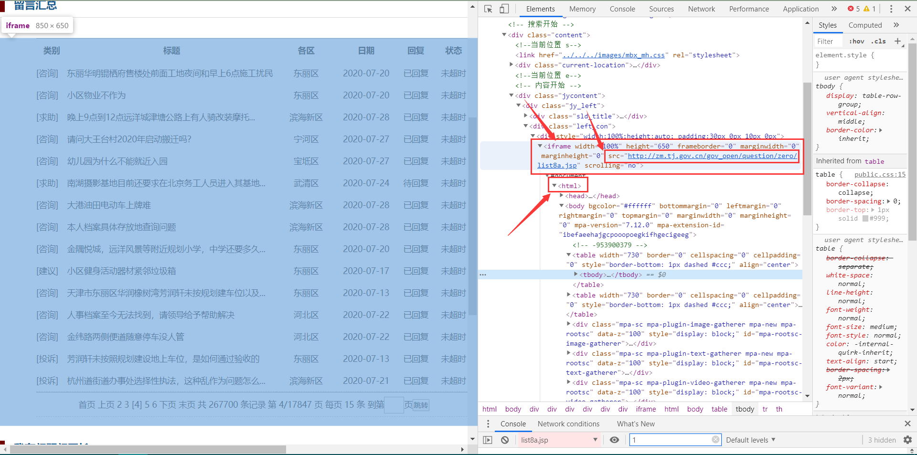Screen dimensions: 917x455
Task: Open the Sources tab
Action: (661, 9)
